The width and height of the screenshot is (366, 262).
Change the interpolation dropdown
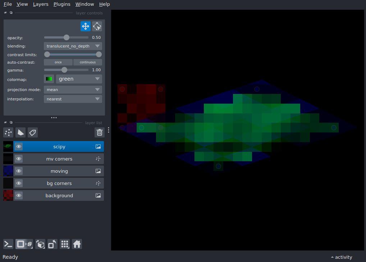(x=73, y=99)
